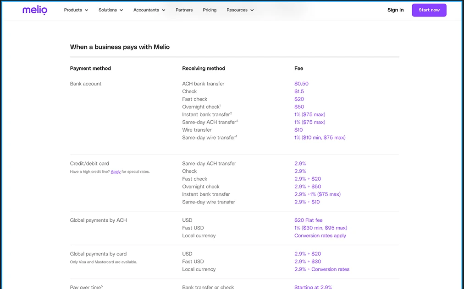Image resolution: width=464 pixels, height=289 pixels.
Task: Click the Melio logo
Action: coord(35,10)
